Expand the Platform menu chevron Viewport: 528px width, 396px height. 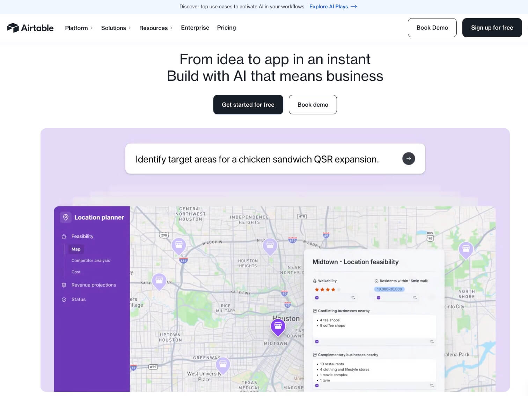coord(92,28)
